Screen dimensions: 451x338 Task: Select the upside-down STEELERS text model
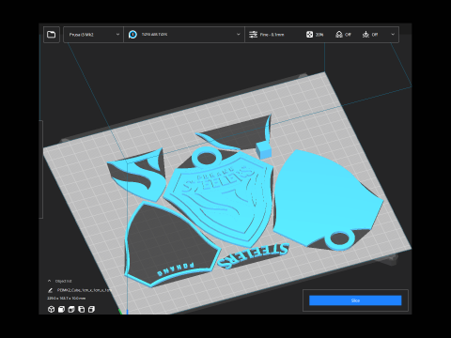(253, 255)
